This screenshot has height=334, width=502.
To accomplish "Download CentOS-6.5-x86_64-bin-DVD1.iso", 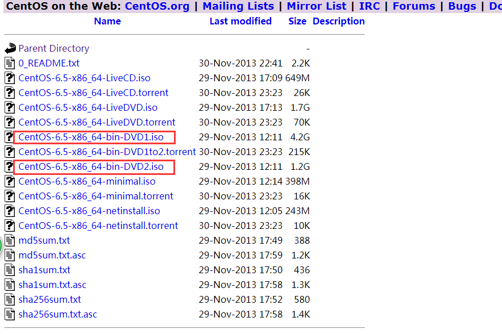I will [x=91, y=137].
